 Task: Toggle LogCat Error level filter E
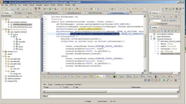tap(160, 80)
